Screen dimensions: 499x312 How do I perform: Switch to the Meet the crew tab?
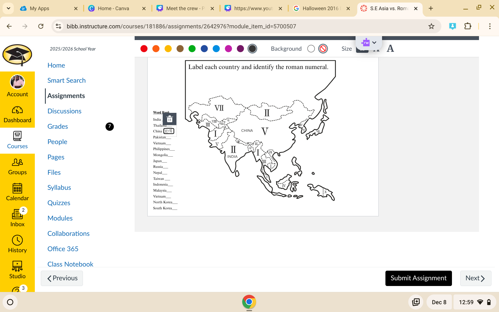(x=182, y=8)
